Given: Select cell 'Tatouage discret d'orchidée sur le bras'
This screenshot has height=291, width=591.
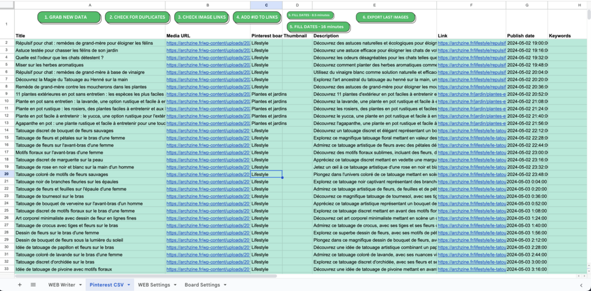Looking at the screenshot, I should tap(90, 262).
